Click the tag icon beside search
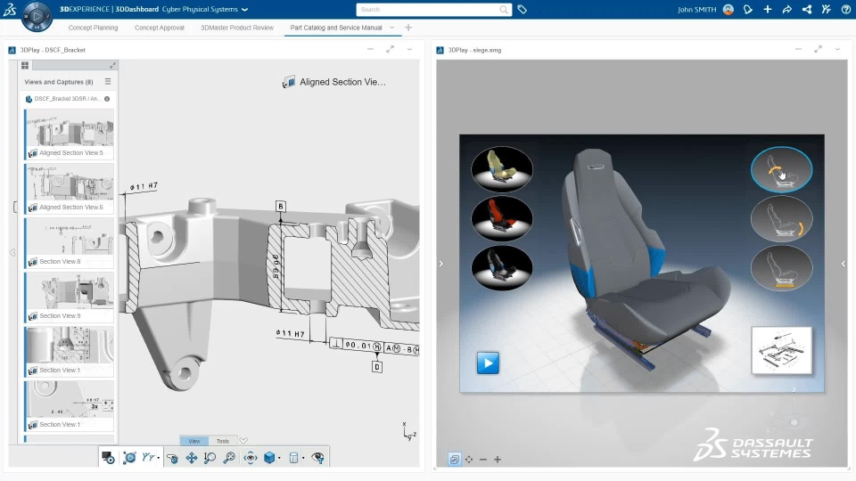856x481 pixels. [x=522, y=9]
